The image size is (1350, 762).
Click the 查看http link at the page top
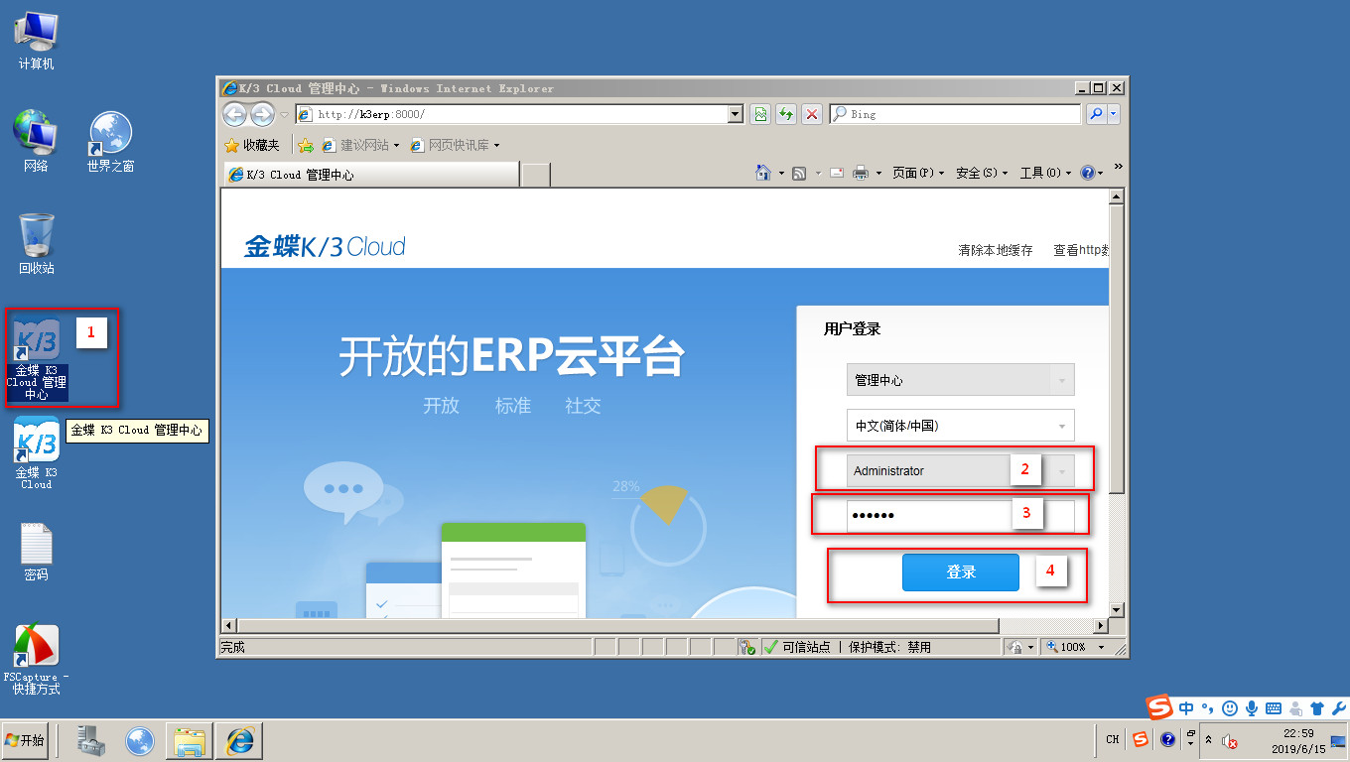(x=1080, y=250)
